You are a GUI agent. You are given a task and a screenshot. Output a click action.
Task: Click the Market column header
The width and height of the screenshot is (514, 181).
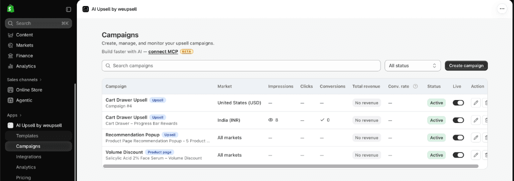coord(224,86)
